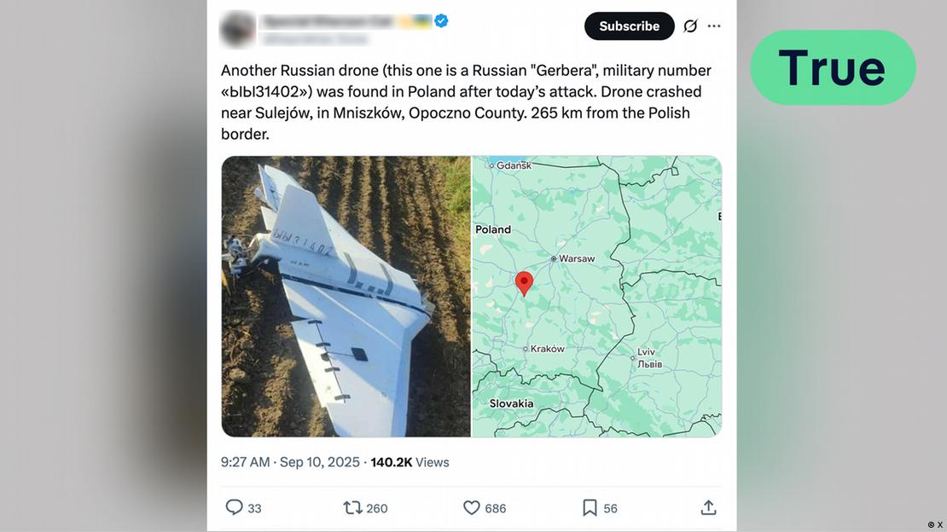Click the Grok icon beside Subscribe
Image resolution: width=947 pixels, height=532 pixels.
pos(690,26)
